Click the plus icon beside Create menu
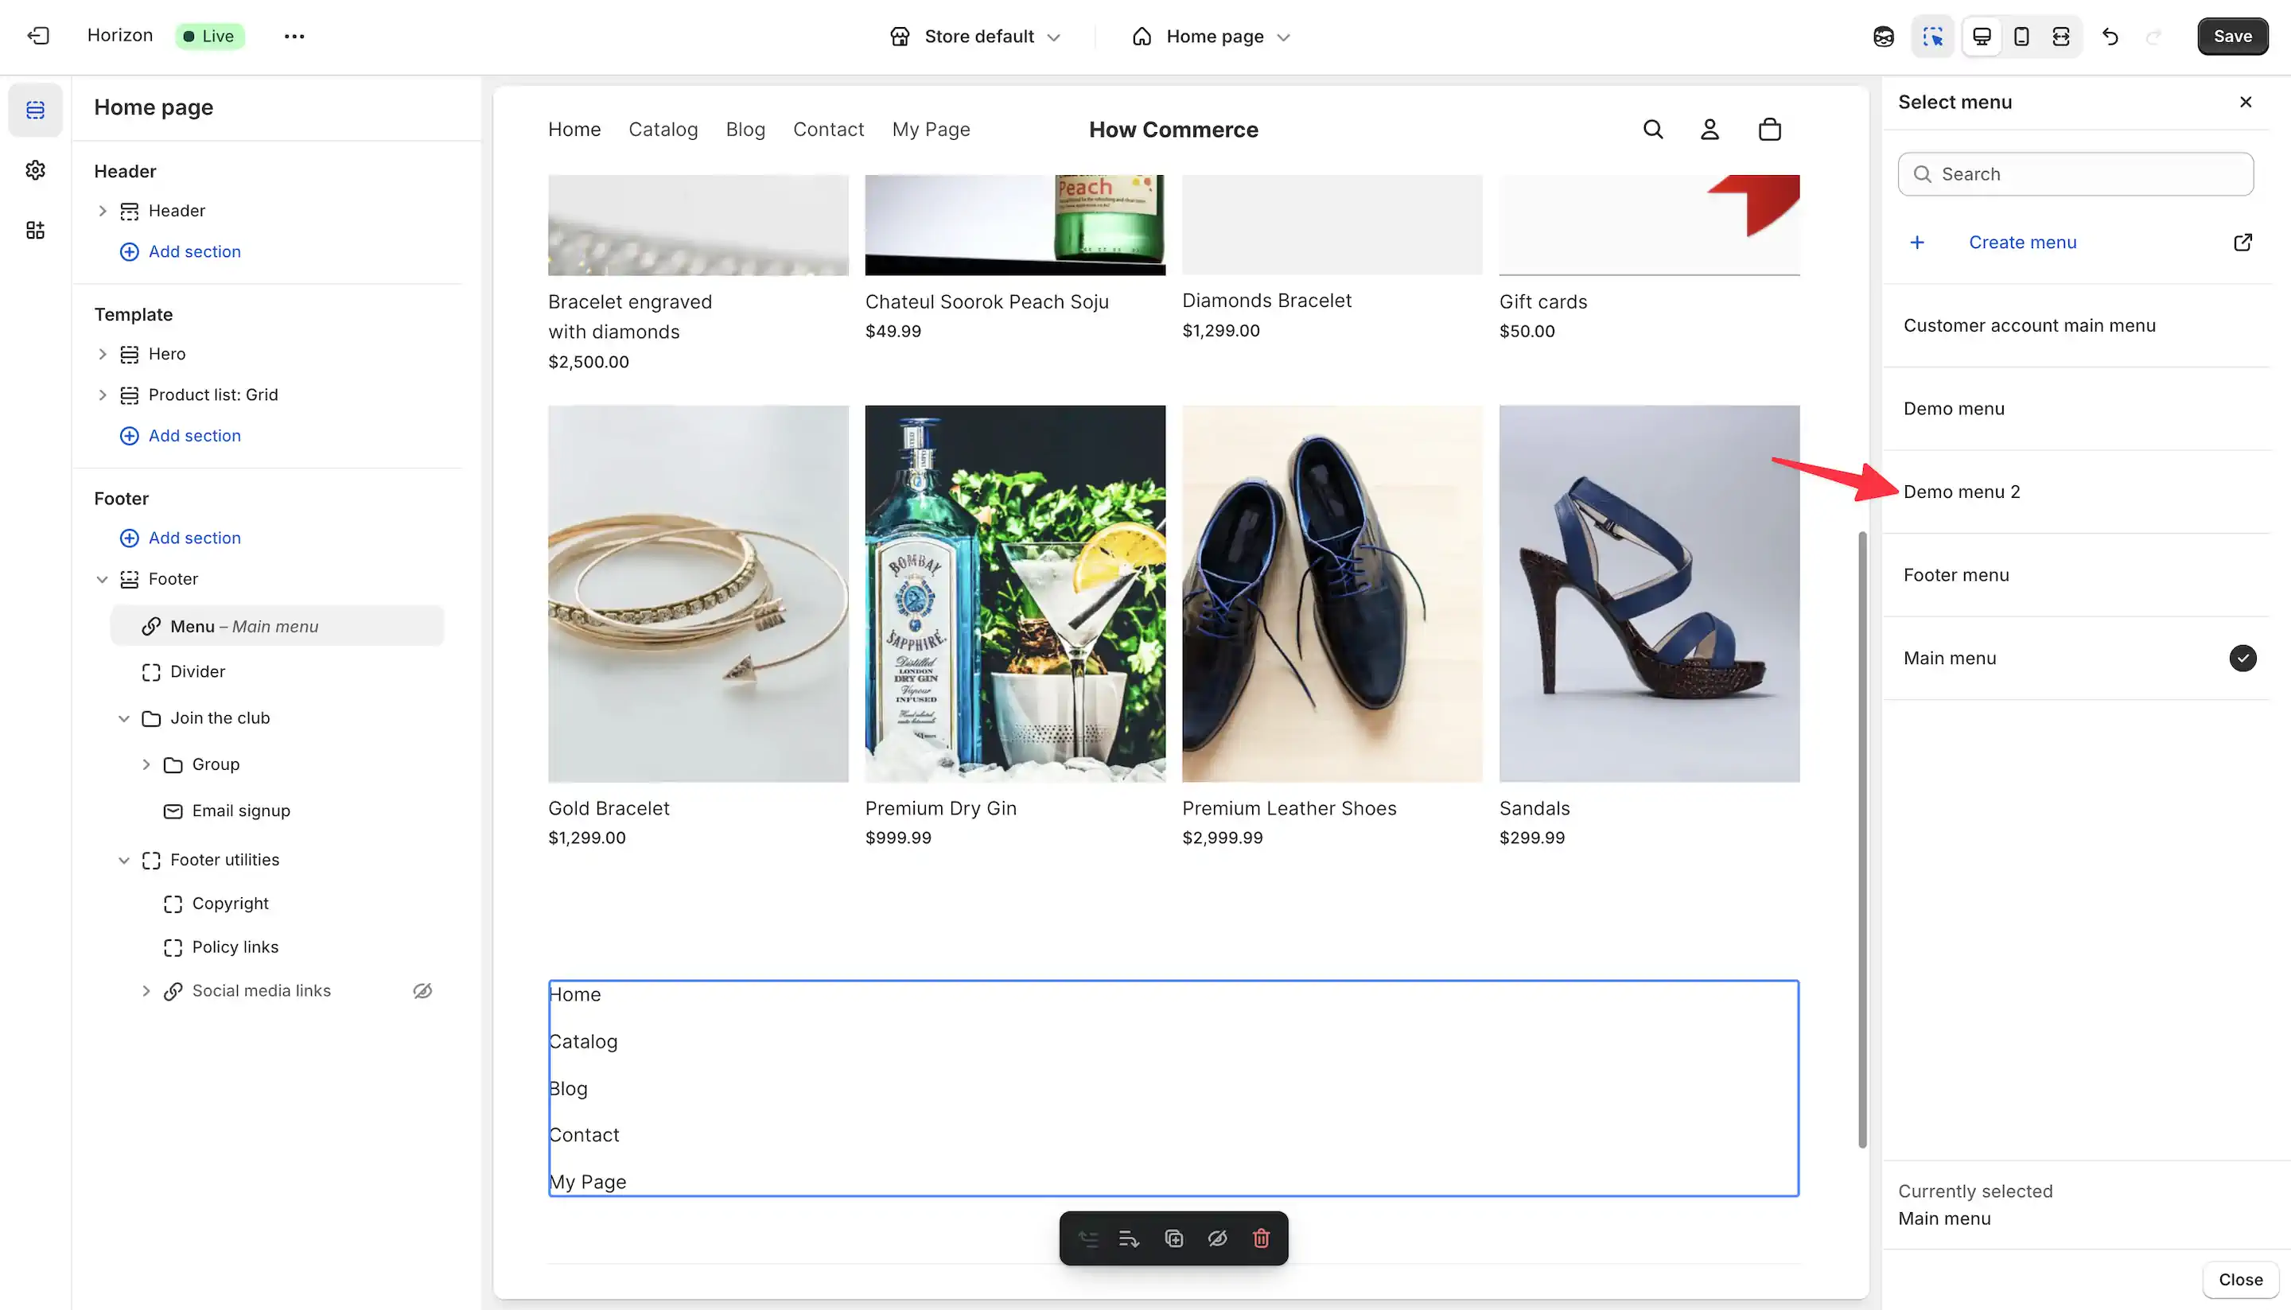Image resolution: width=2291 pixels, height=1310 pixels. pyautogui.click(x=1918, y=242)
